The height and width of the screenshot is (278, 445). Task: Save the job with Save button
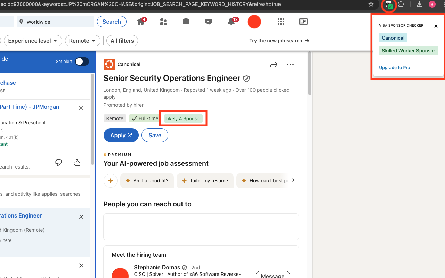(x=155, y=135)
